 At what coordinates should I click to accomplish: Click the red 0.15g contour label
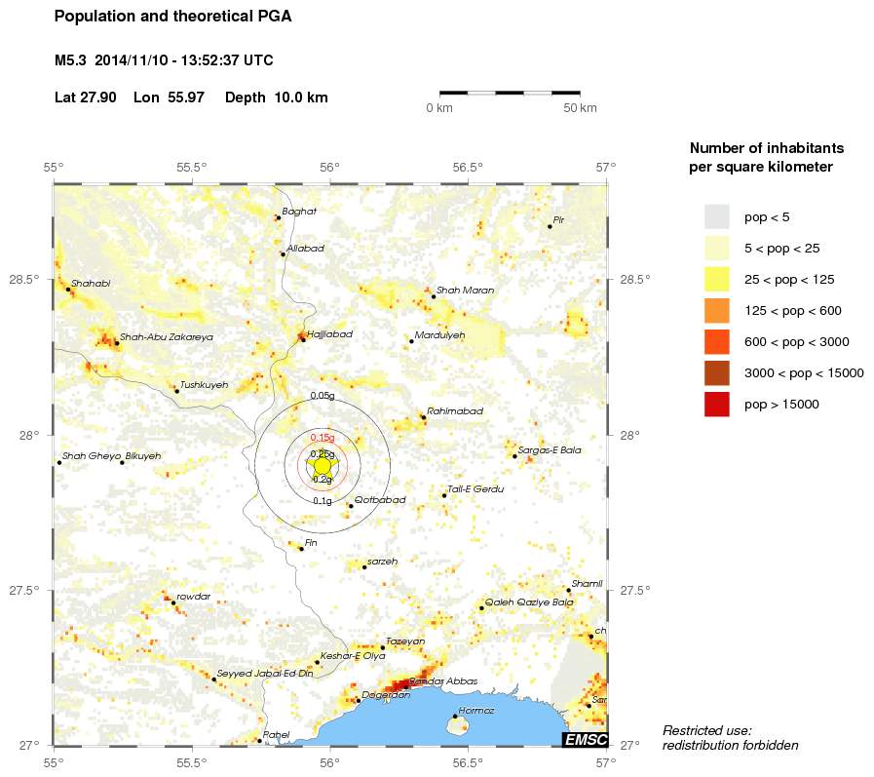click(x=322, y=437)
